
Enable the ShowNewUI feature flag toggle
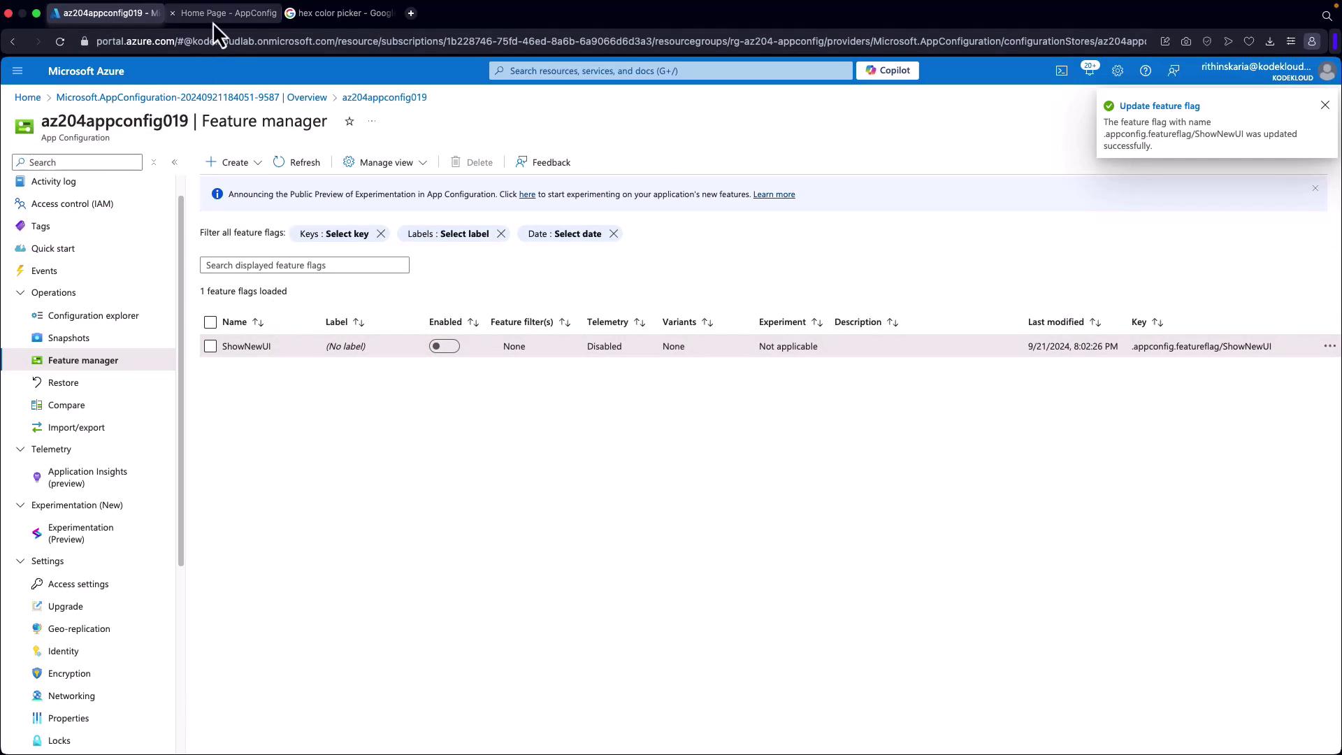[445, 346]
